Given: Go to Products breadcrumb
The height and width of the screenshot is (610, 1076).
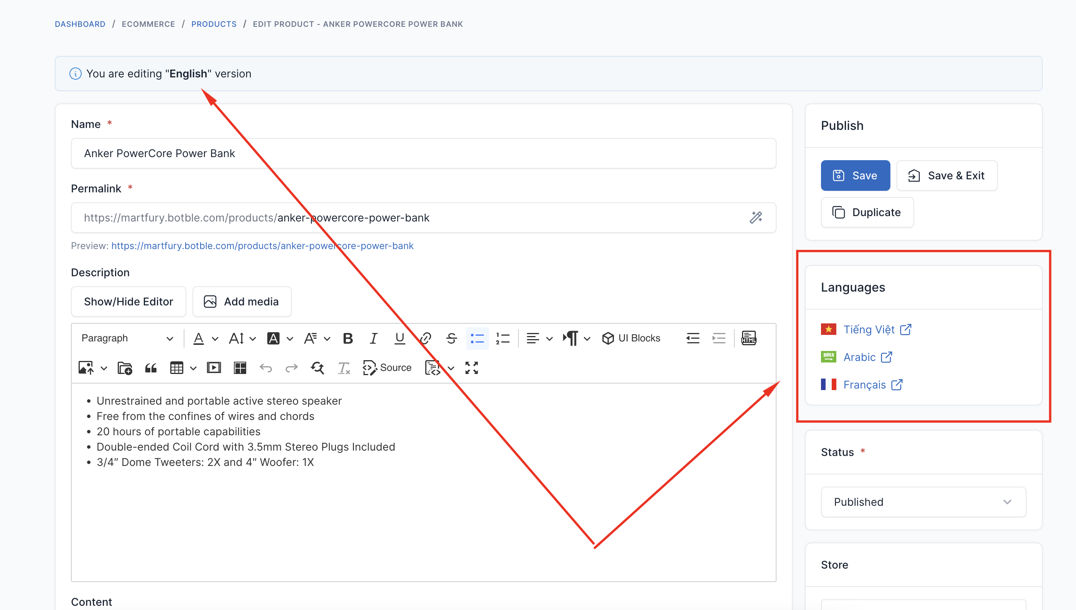Looking at the screenshot, I should coord(214,24).
